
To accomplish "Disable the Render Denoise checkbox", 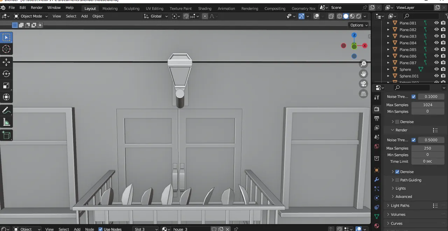I will (x=397, y=172).
